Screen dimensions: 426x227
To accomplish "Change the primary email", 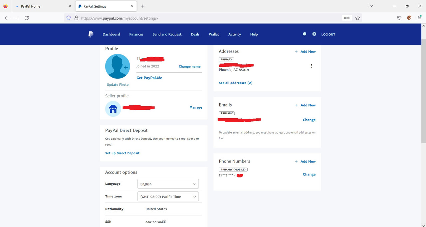I will pyautogui.click(x=309, y=120).
